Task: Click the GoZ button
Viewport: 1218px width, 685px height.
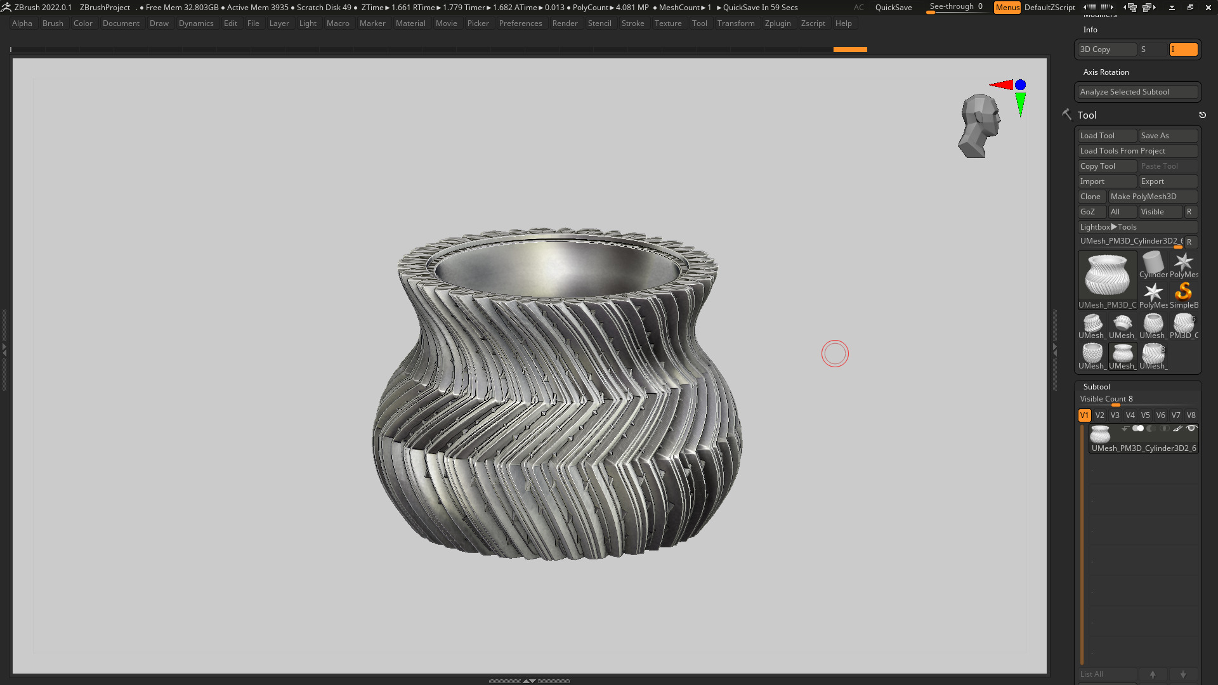Action: (1092, 212)
